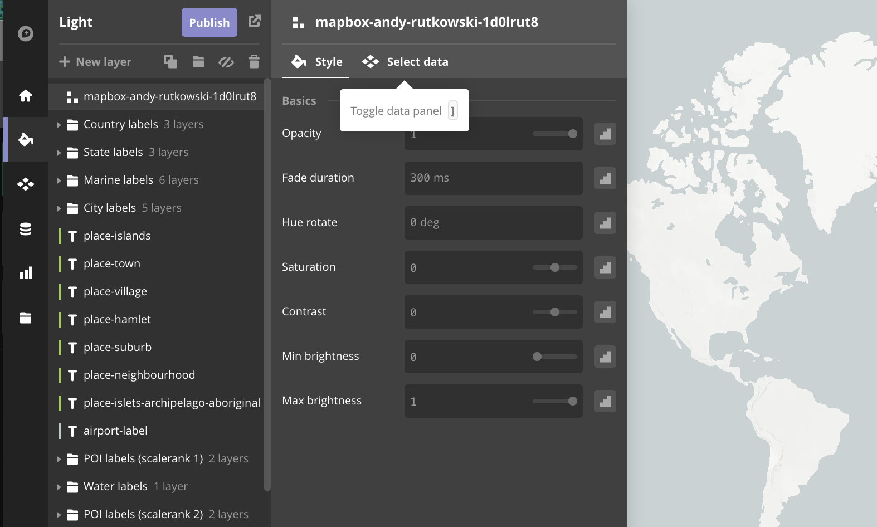Click layer title in properties header
The width and height of the screenshot is (877, 527).
point(427,22)
